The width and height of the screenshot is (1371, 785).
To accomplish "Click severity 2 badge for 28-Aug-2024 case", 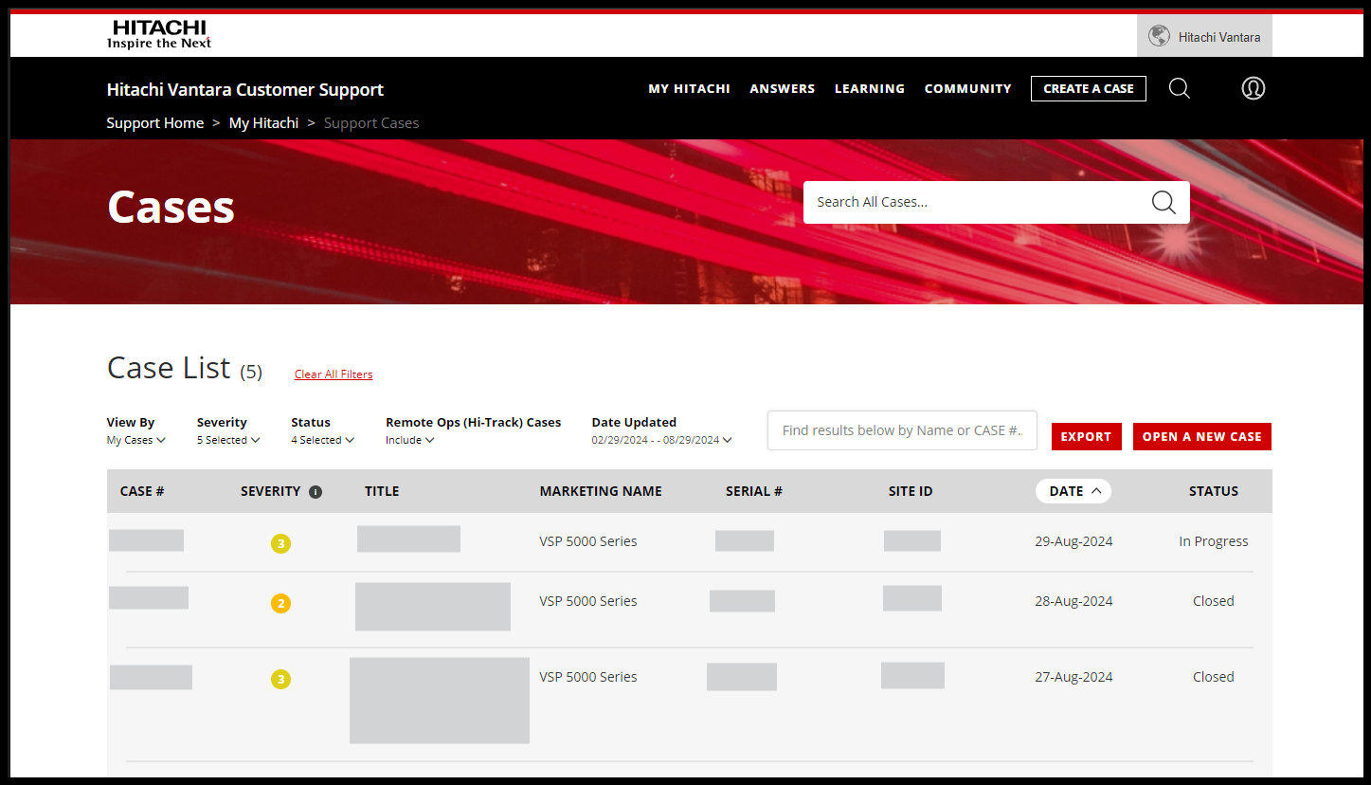I will (280, 603).
